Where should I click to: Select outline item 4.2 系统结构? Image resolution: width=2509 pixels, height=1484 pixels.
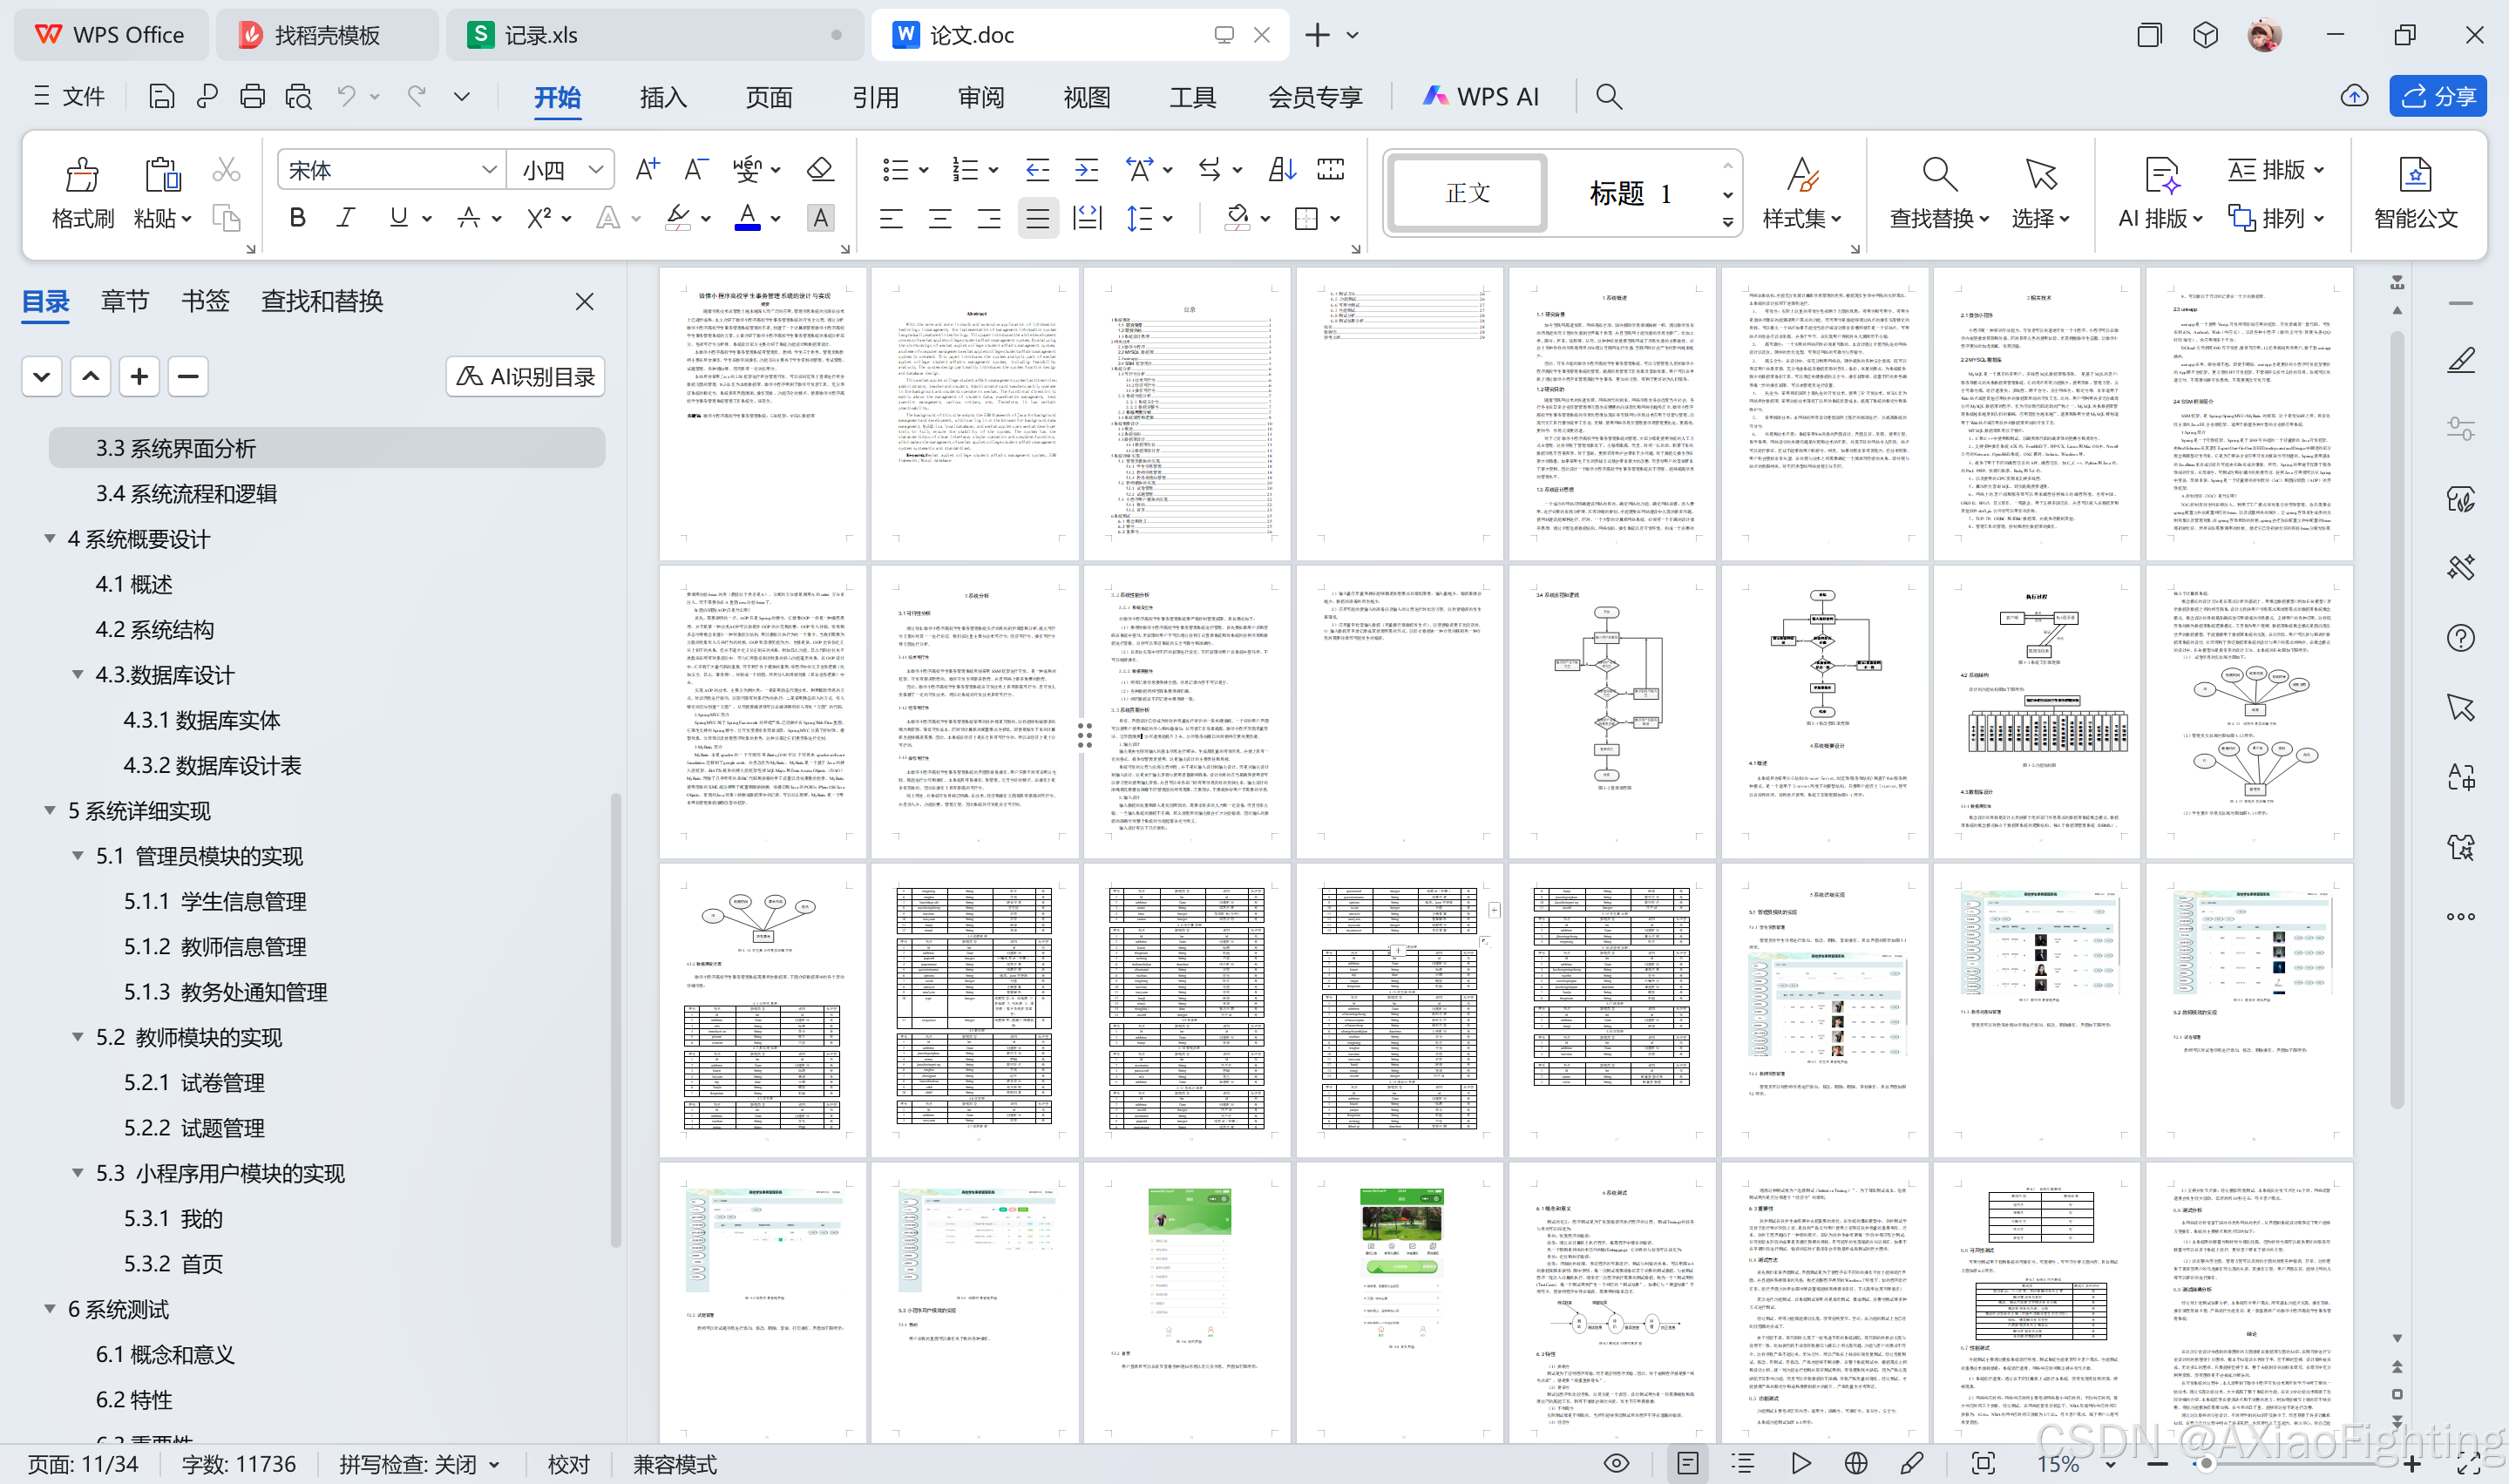[154, 629]
